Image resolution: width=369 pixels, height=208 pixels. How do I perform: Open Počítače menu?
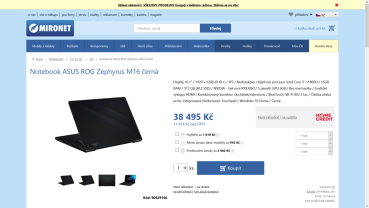(72, 46)
